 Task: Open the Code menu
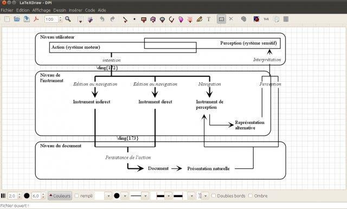tap(90, 10)
